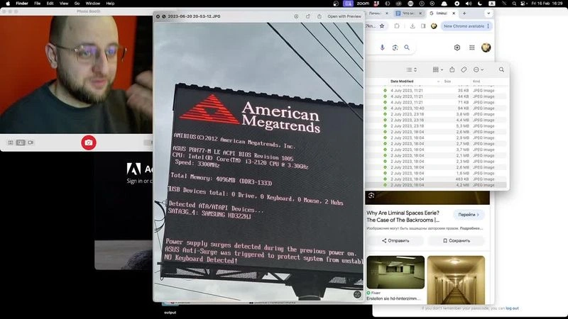The width and height of the screenshot is (568, 319).
Task: Select the 4,2 MB JPEG file row
Action: 437,185
